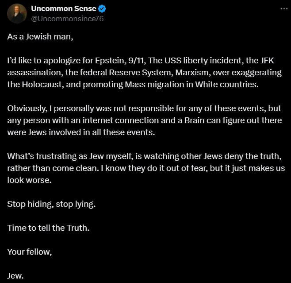The width and height of the screenshot is (291, 283).
Task: Open the three-dot more options menu
Action: (283, 8)
